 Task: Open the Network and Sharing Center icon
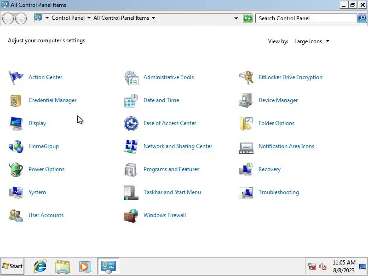pyautogui.click(x=131, y=146)
